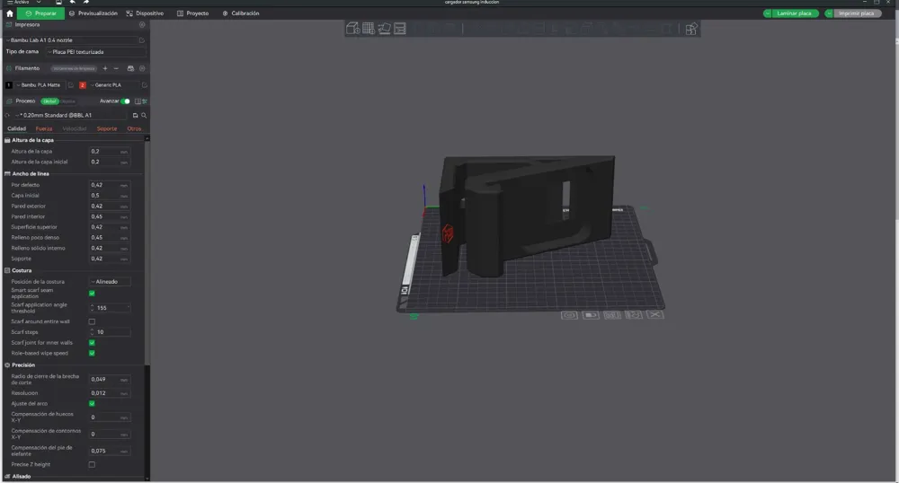This screenshot has height=483, width=899.
Task: Click the Altura de la capa value field
Action: tap(110, 152)
